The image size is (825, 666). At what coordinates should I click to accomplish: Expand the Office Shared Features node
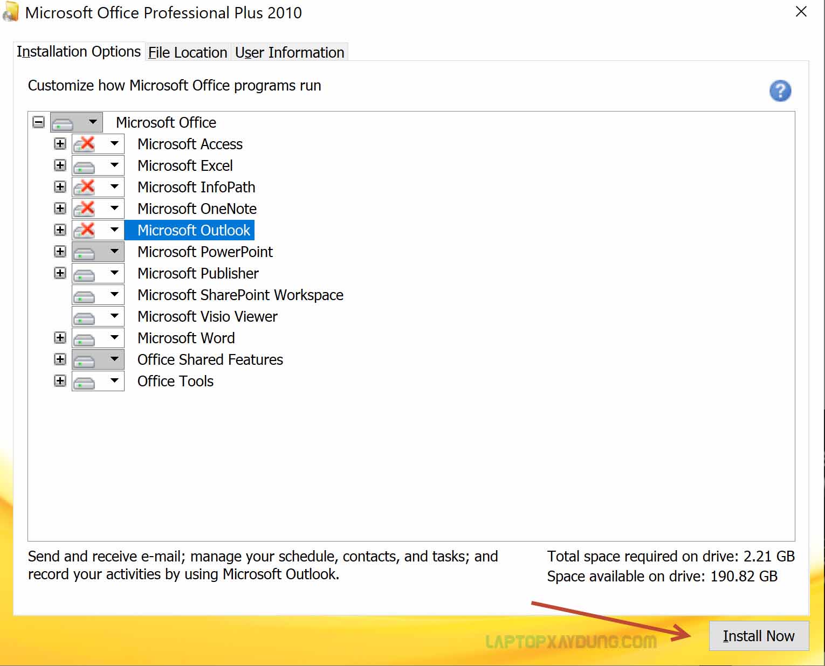point(60,359)
